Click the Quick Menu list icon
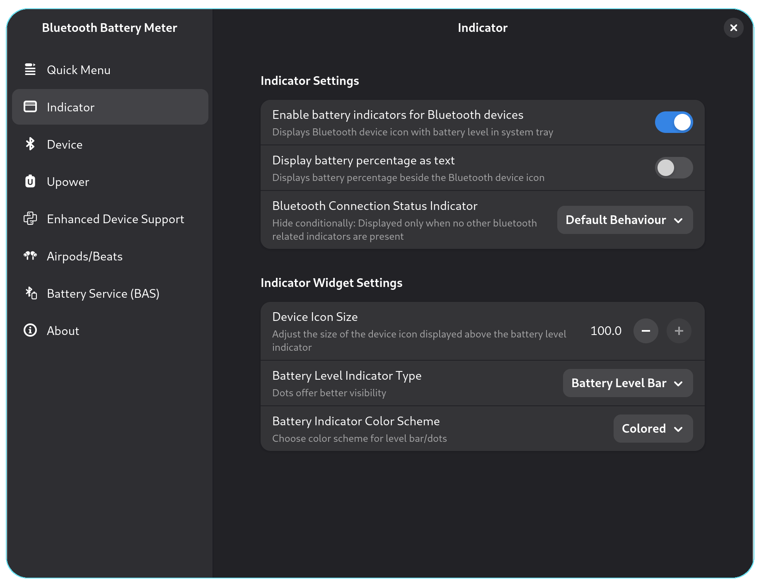The height and width of the screenshot is (588, 764). 30,70
